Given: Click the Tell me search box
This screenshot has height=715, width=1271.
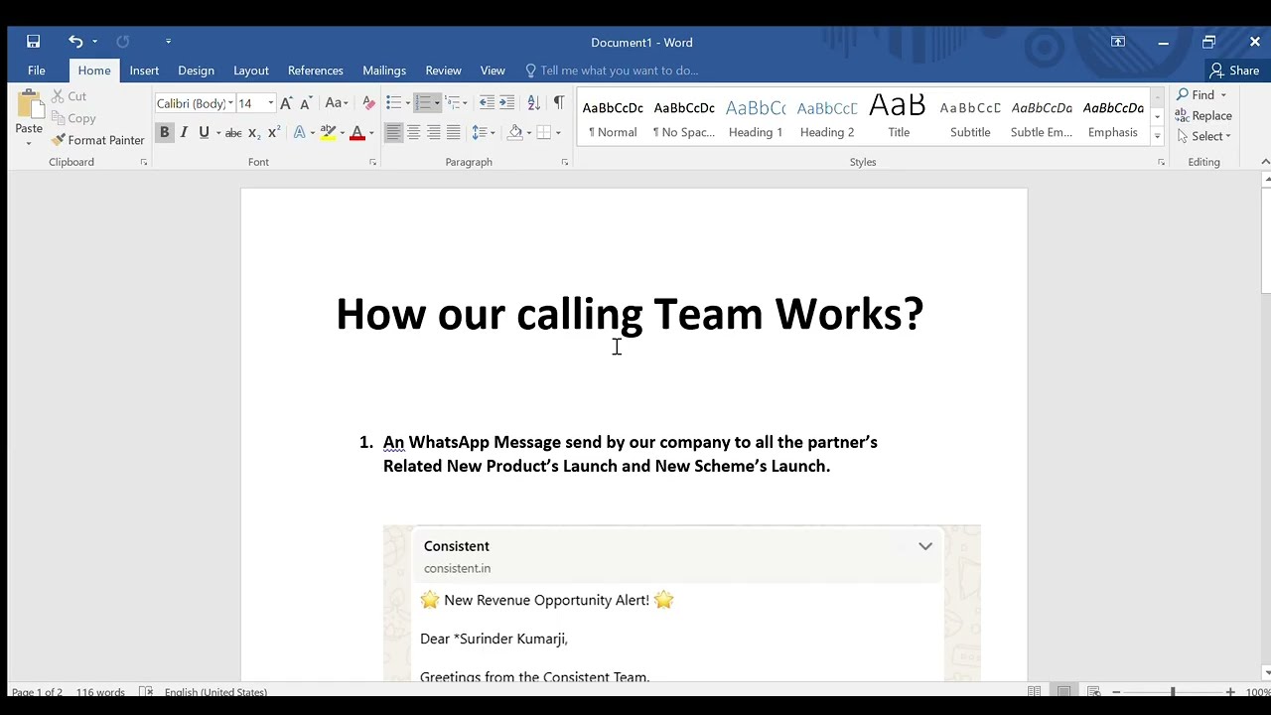Looking at the screenshot, I should tap(612, 71).
